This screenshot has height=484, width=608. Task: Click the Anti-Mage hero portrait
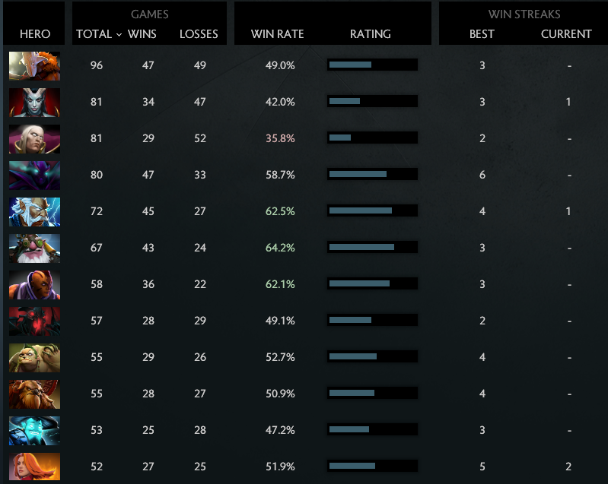click(34, 284)
